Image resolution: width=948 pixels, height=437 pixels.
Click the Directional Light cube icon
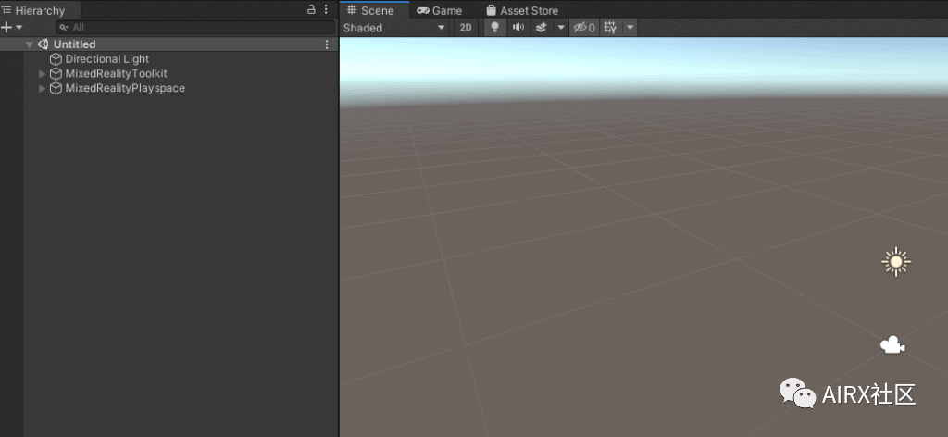tap(56, 58)
